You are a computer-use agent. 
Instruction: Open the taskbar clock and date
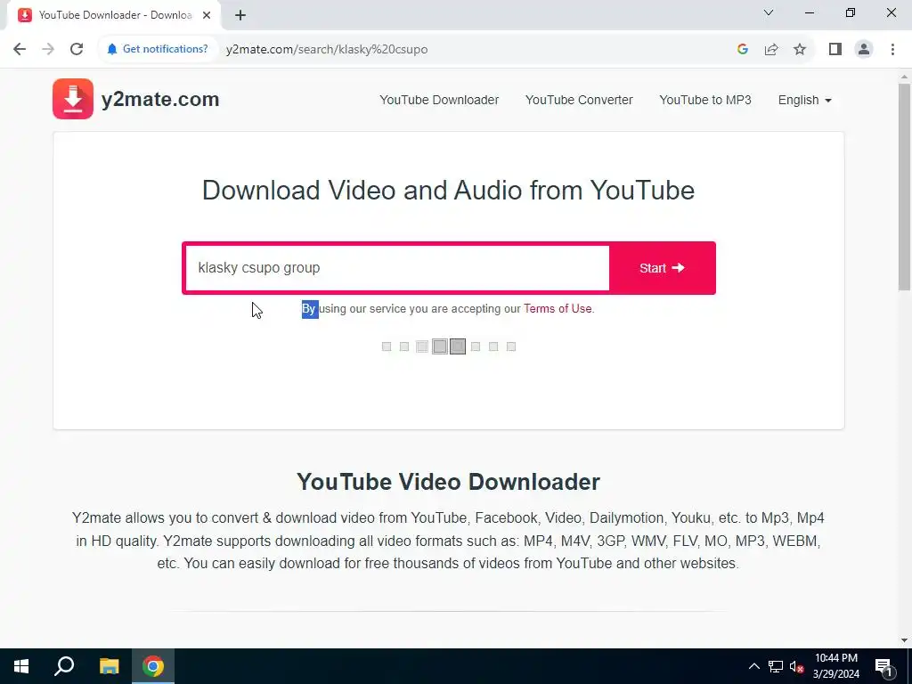click(x=835, y=666)
